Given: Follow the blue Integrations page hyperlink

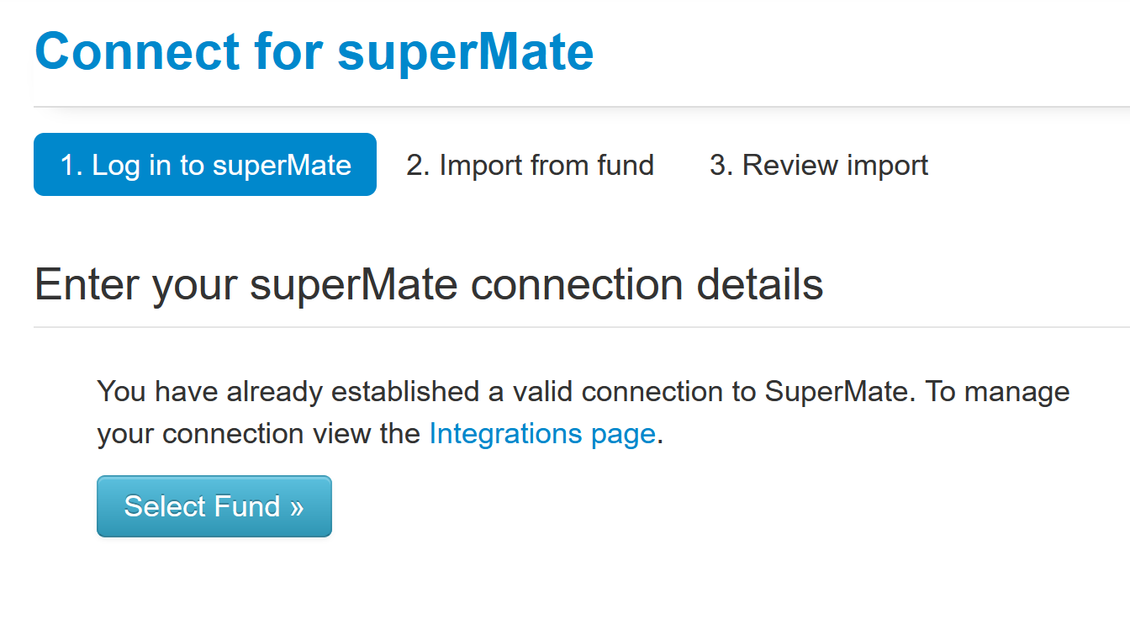Looking at the screenshot, I should point(542,434).
